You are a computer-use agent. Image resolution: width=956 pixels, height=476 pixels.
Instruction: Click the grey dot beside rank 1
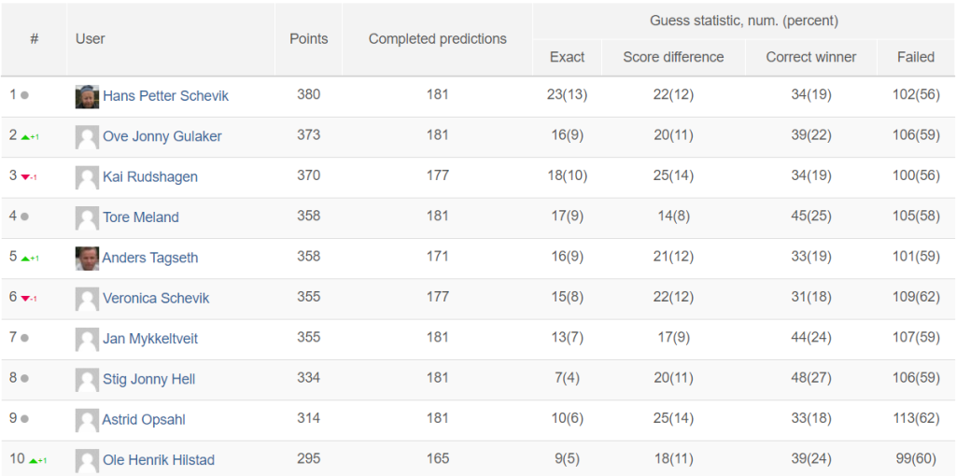pyautogui.click(x=24, y=96)
